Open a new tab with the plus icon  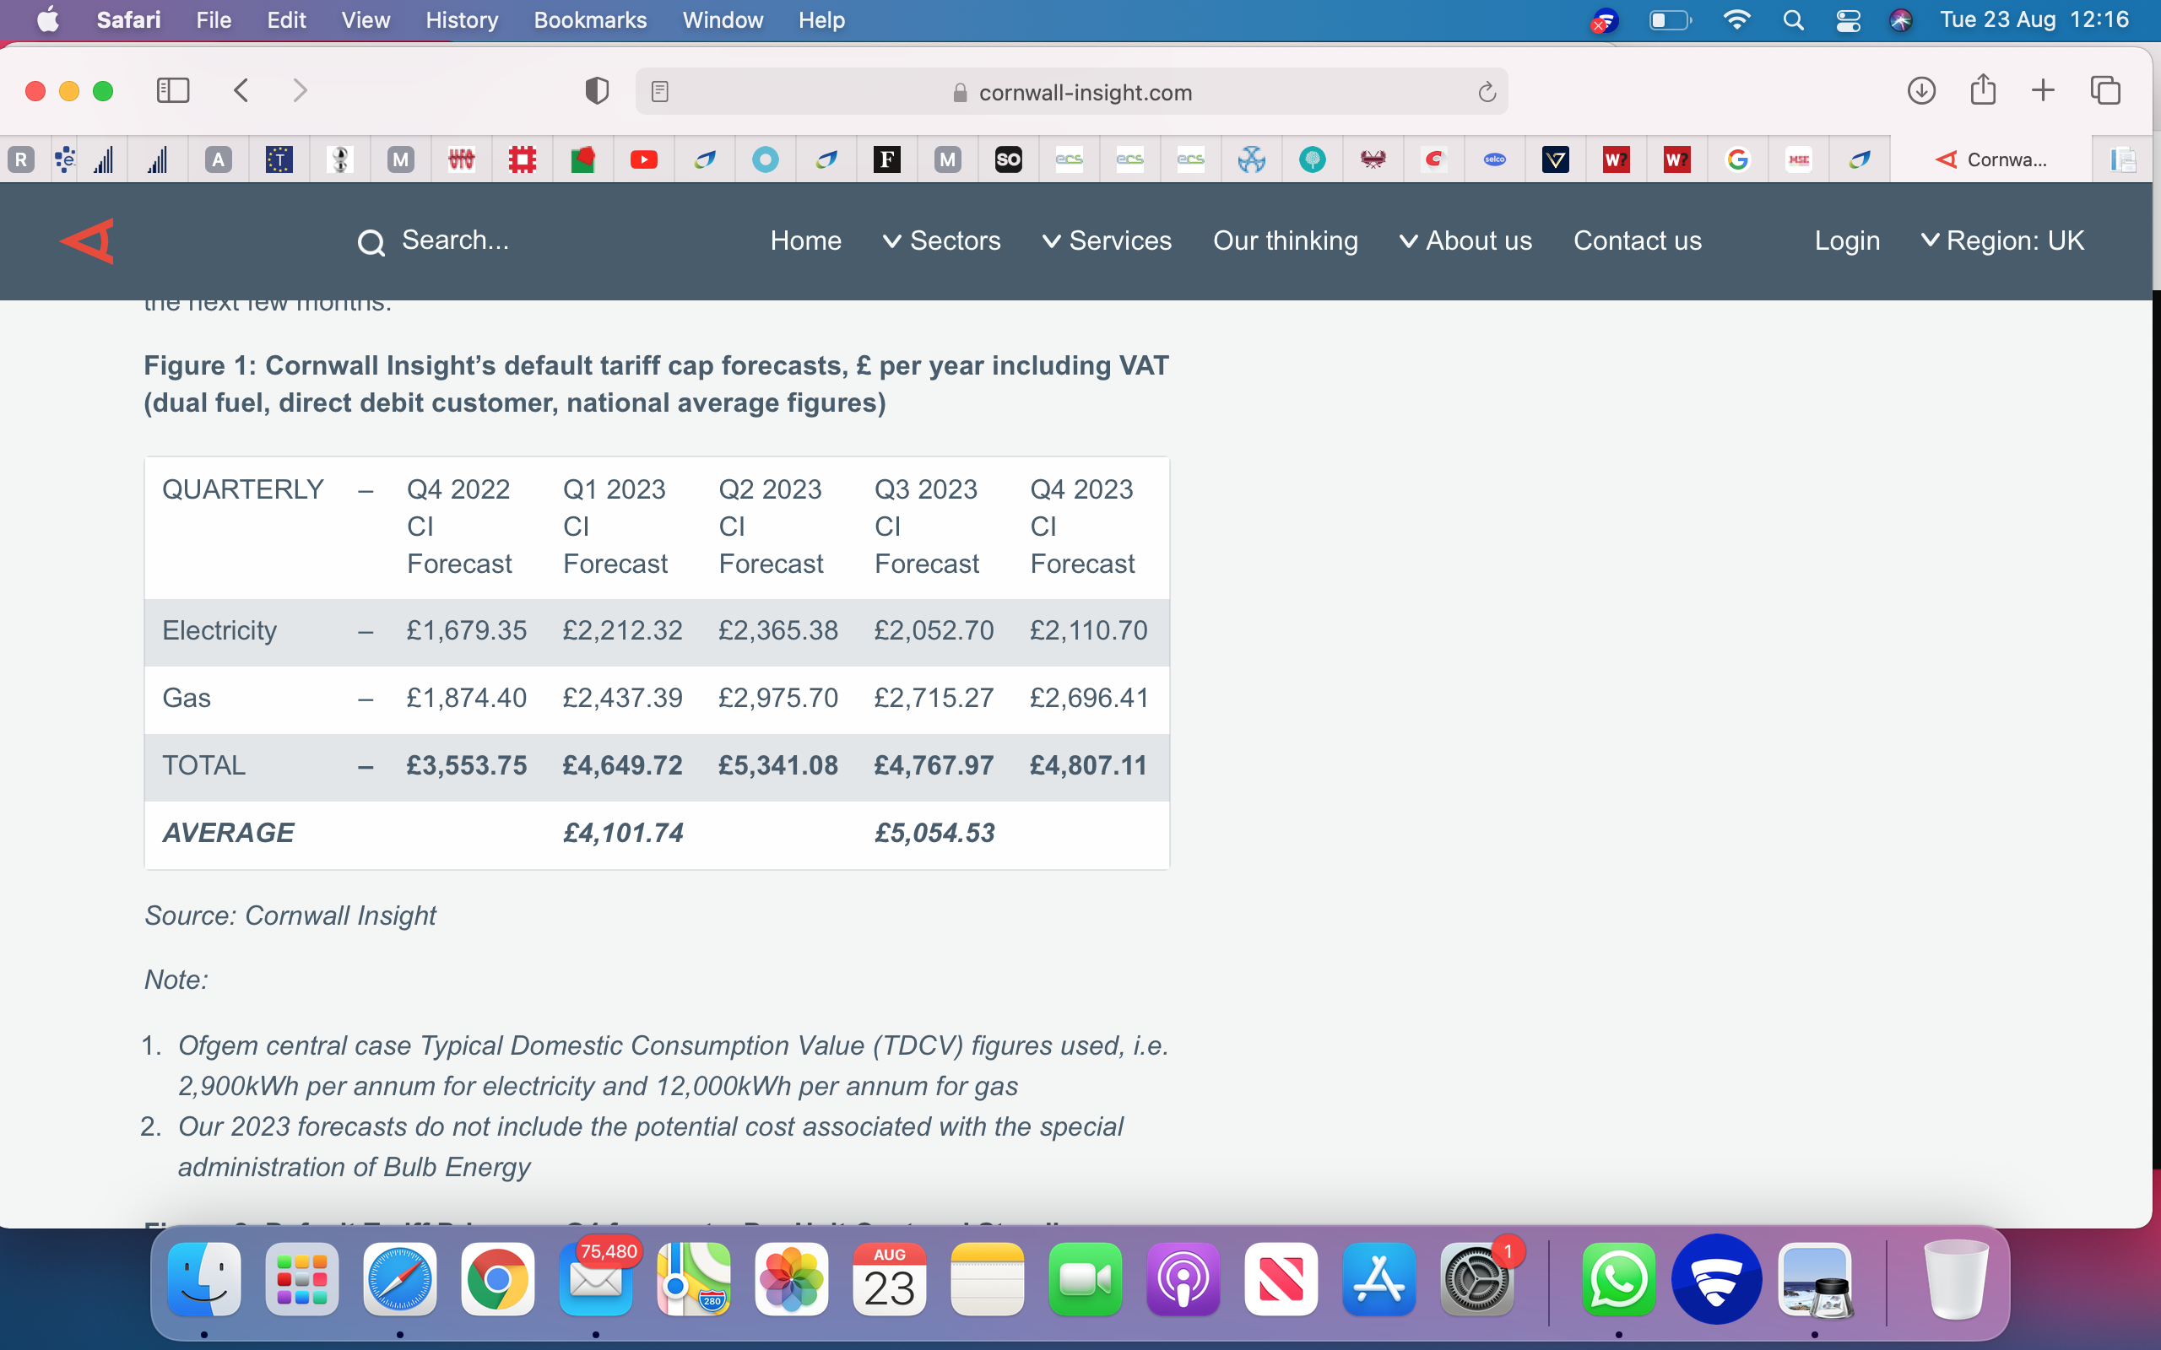point(2043,90)
